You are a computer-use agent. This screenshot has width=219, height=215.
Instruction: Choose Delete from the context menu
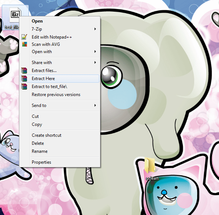click(x=60, y=143)
